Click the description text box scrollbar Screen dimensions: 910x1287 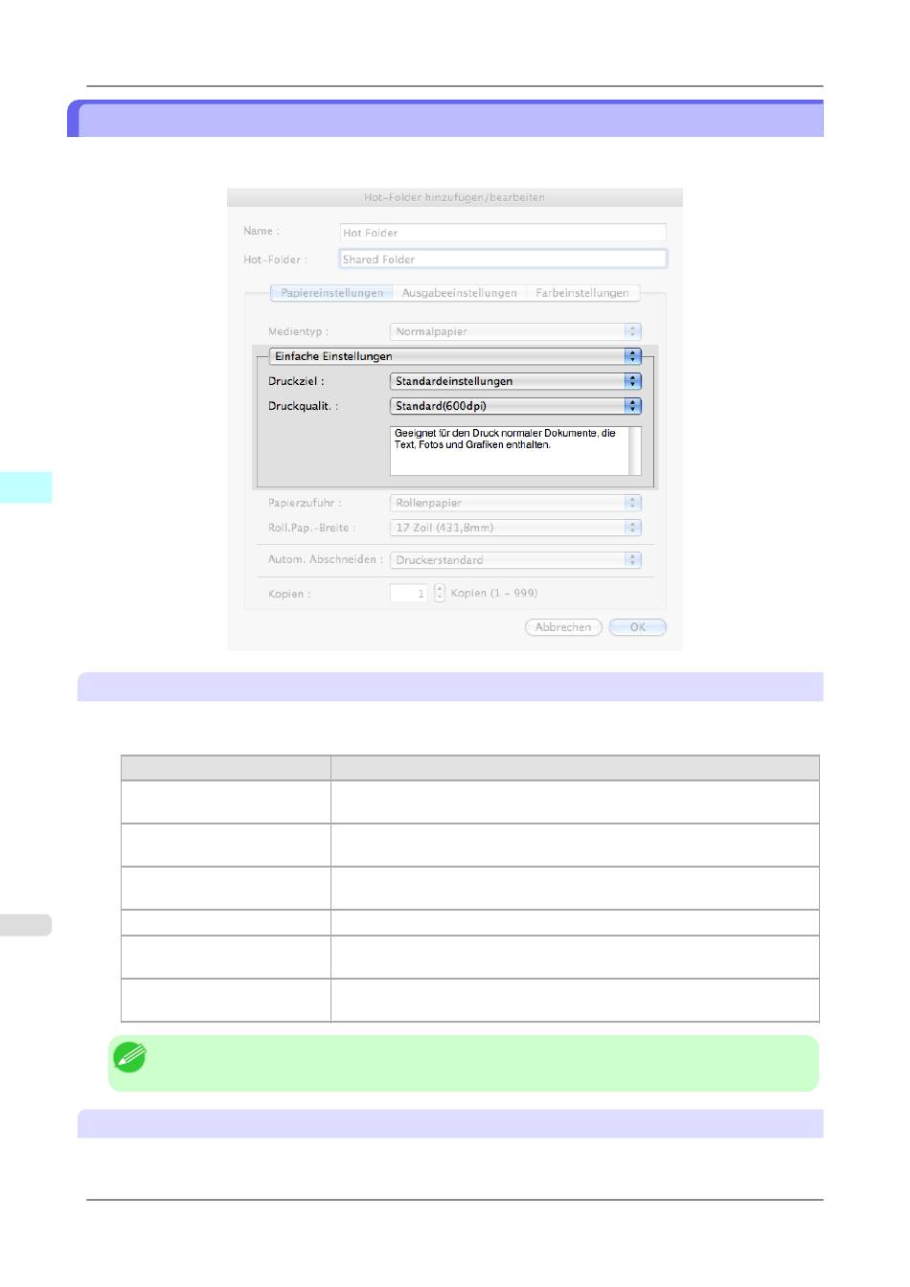click(635, 451)
